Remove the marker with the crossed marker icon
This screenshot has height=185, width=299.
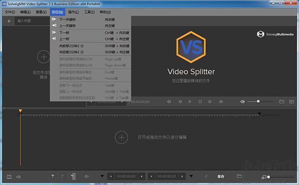point(63,177)
